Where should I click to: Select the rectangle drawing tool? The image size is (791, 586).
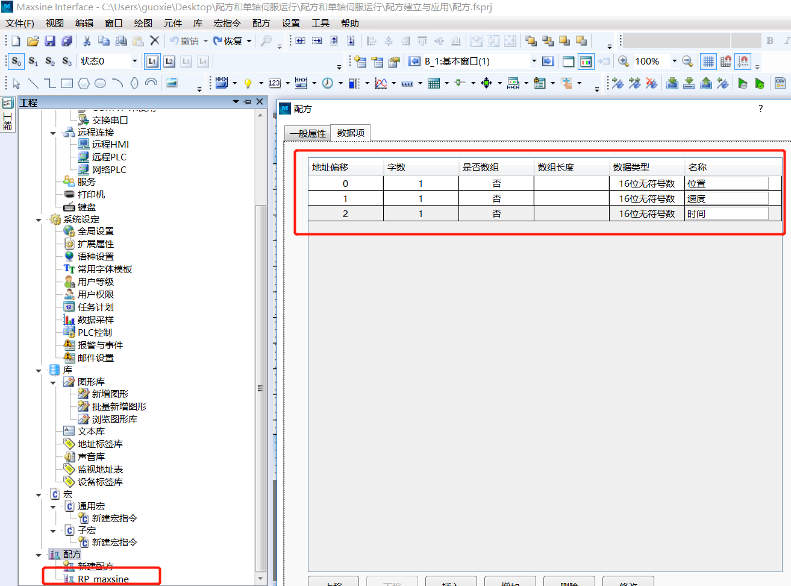[x=67, y=83]
